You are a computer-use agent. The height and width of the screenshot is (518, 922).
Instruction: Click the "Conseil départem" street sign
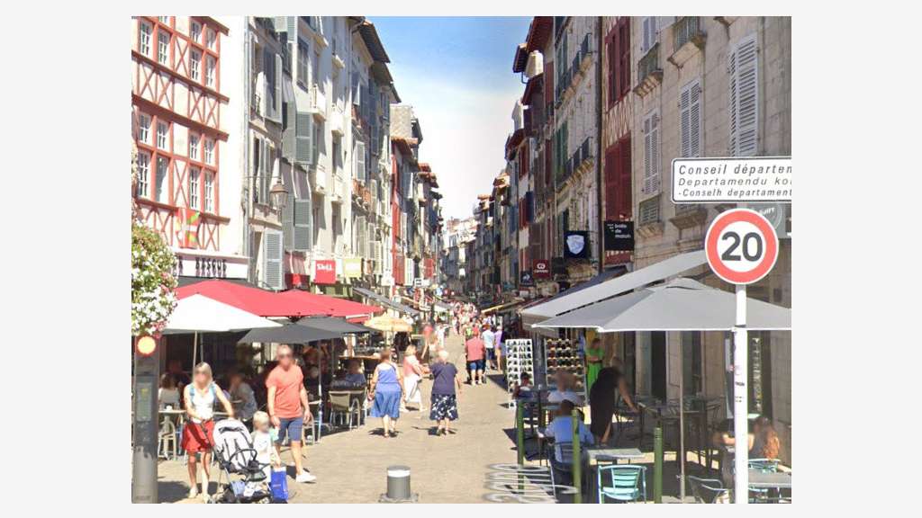click(x=731, y=180)
